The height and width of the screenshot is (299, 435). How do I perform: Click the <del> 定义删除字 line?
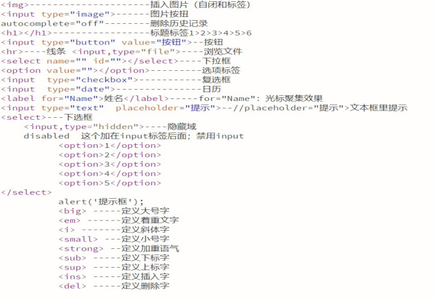[114, 286]
